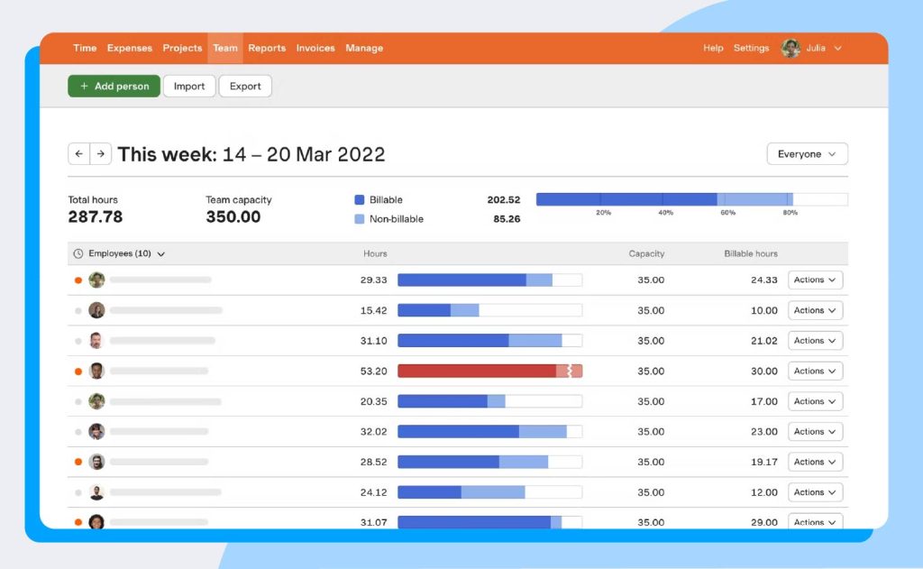Click the Export button
Viewport: 923px width, 569px height.
pos(244,86)
